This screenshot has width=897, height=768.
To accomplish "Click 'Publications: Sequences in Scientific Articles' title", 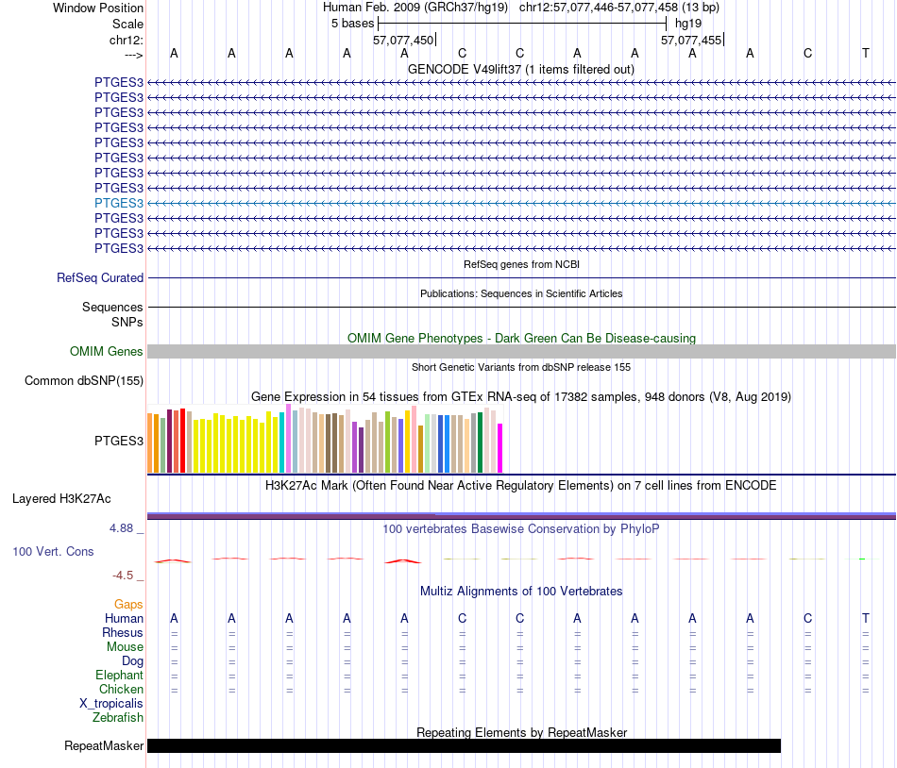I will 521,293.
